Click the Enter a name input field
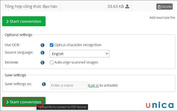Viewport: 177px width, 111px height. [68, 85]
